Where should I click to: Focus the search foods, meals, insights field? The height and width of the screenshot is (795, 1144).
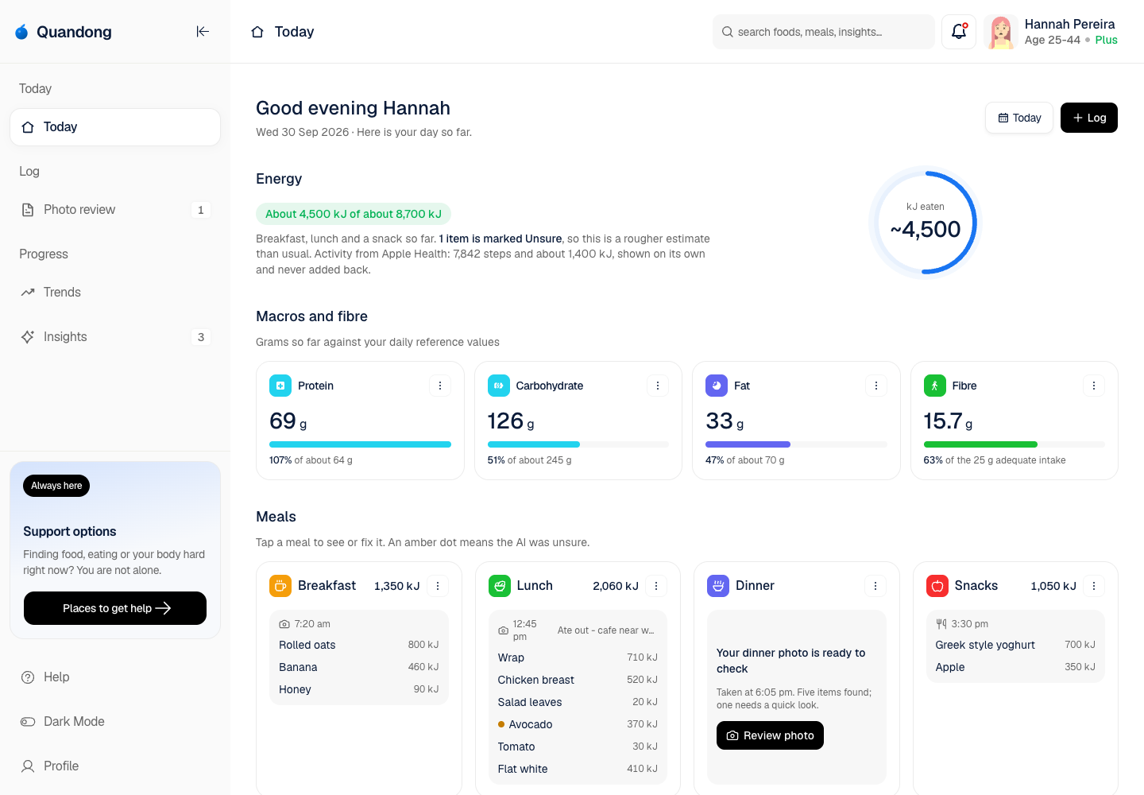(x=824, y=32)
